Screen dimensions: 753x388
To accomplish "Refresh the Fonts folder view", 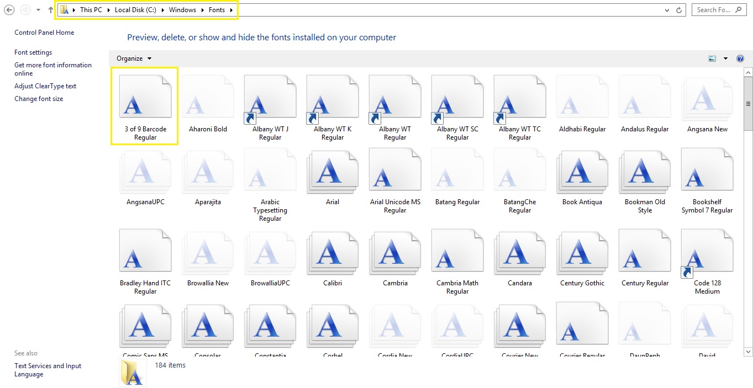I will (x=678, y=9).
